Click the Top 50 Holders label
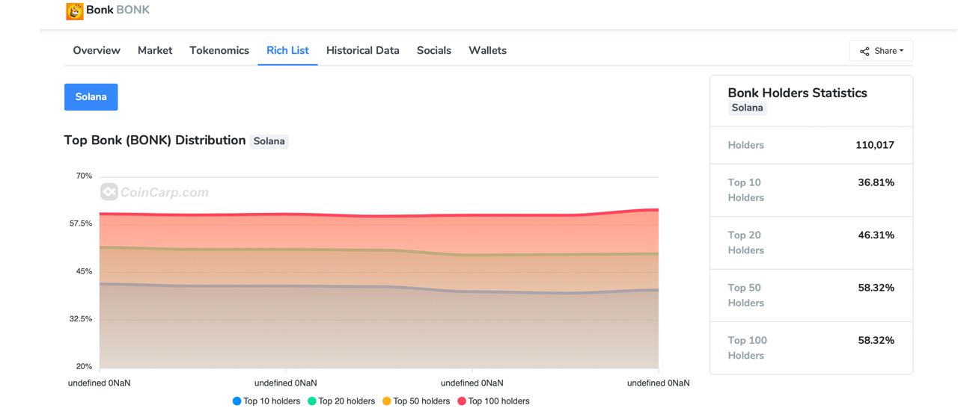 pos(745,295)
